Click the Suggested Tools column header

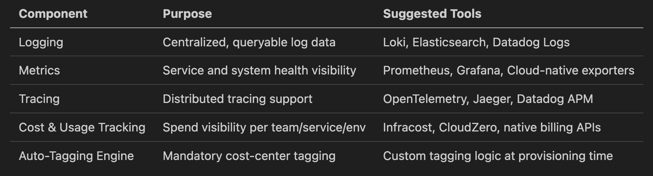click(432, 14)
